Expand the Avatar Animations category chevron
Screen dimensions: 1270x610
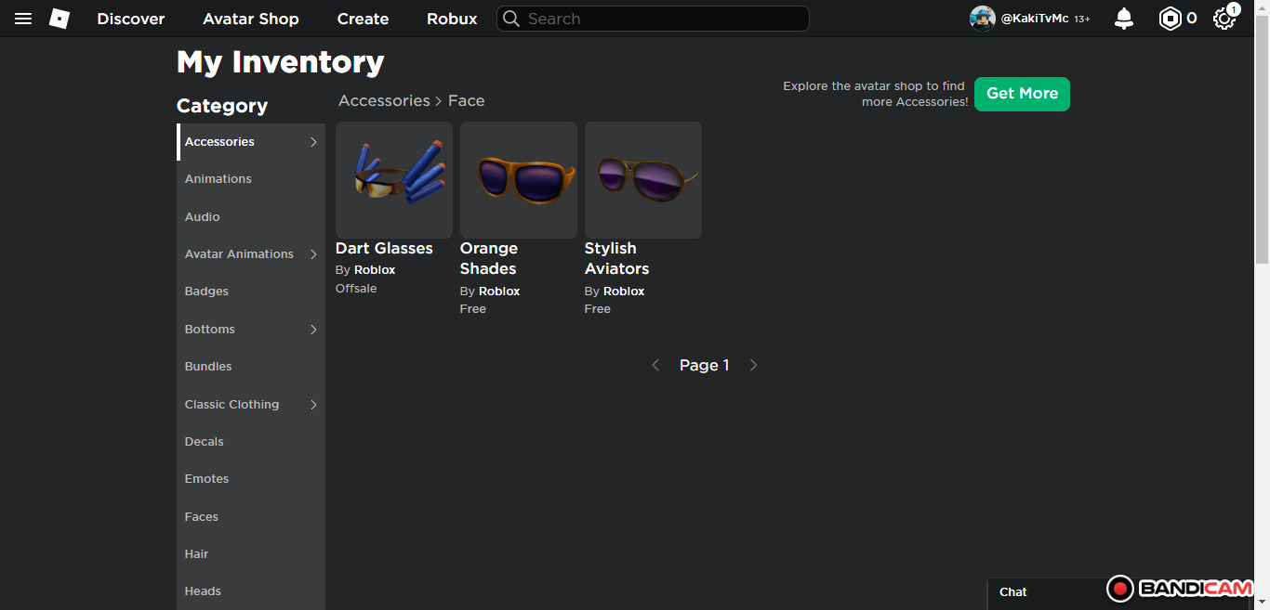pos(313,254)
